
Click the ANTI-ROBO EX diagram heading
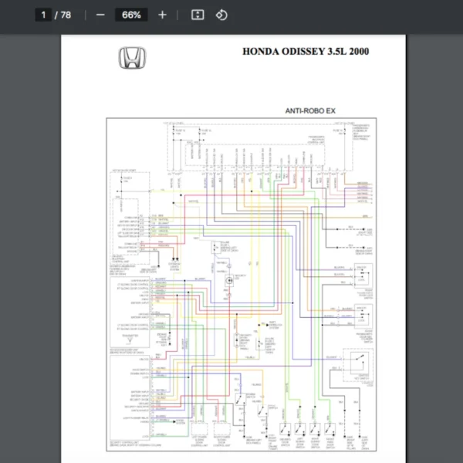click(310, 110)
